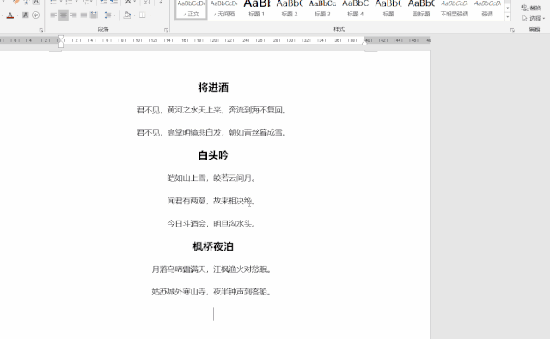Apply the 标题 1 style
Viewport: 550px width, 339px height.
click(x=256, y=9)
